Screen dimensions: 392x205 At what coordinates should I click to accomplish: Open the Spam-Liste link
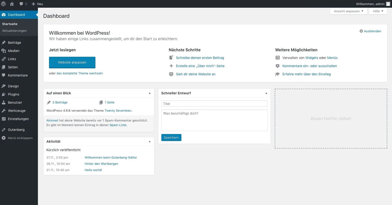click(118, 125)
